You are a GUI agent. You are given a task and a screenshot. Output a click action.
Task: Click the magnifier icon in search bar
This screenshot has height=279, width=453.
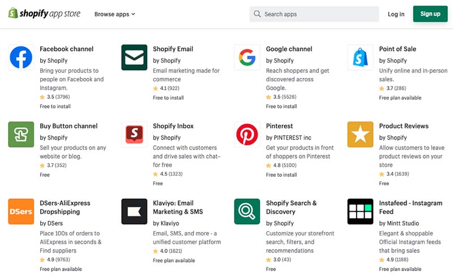coord(257,14)
